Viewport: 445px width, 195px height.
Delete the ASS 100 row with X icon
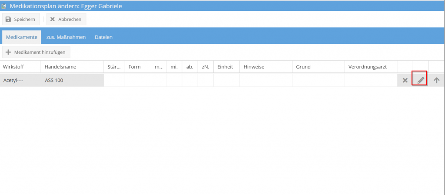[x=405, y=80]
